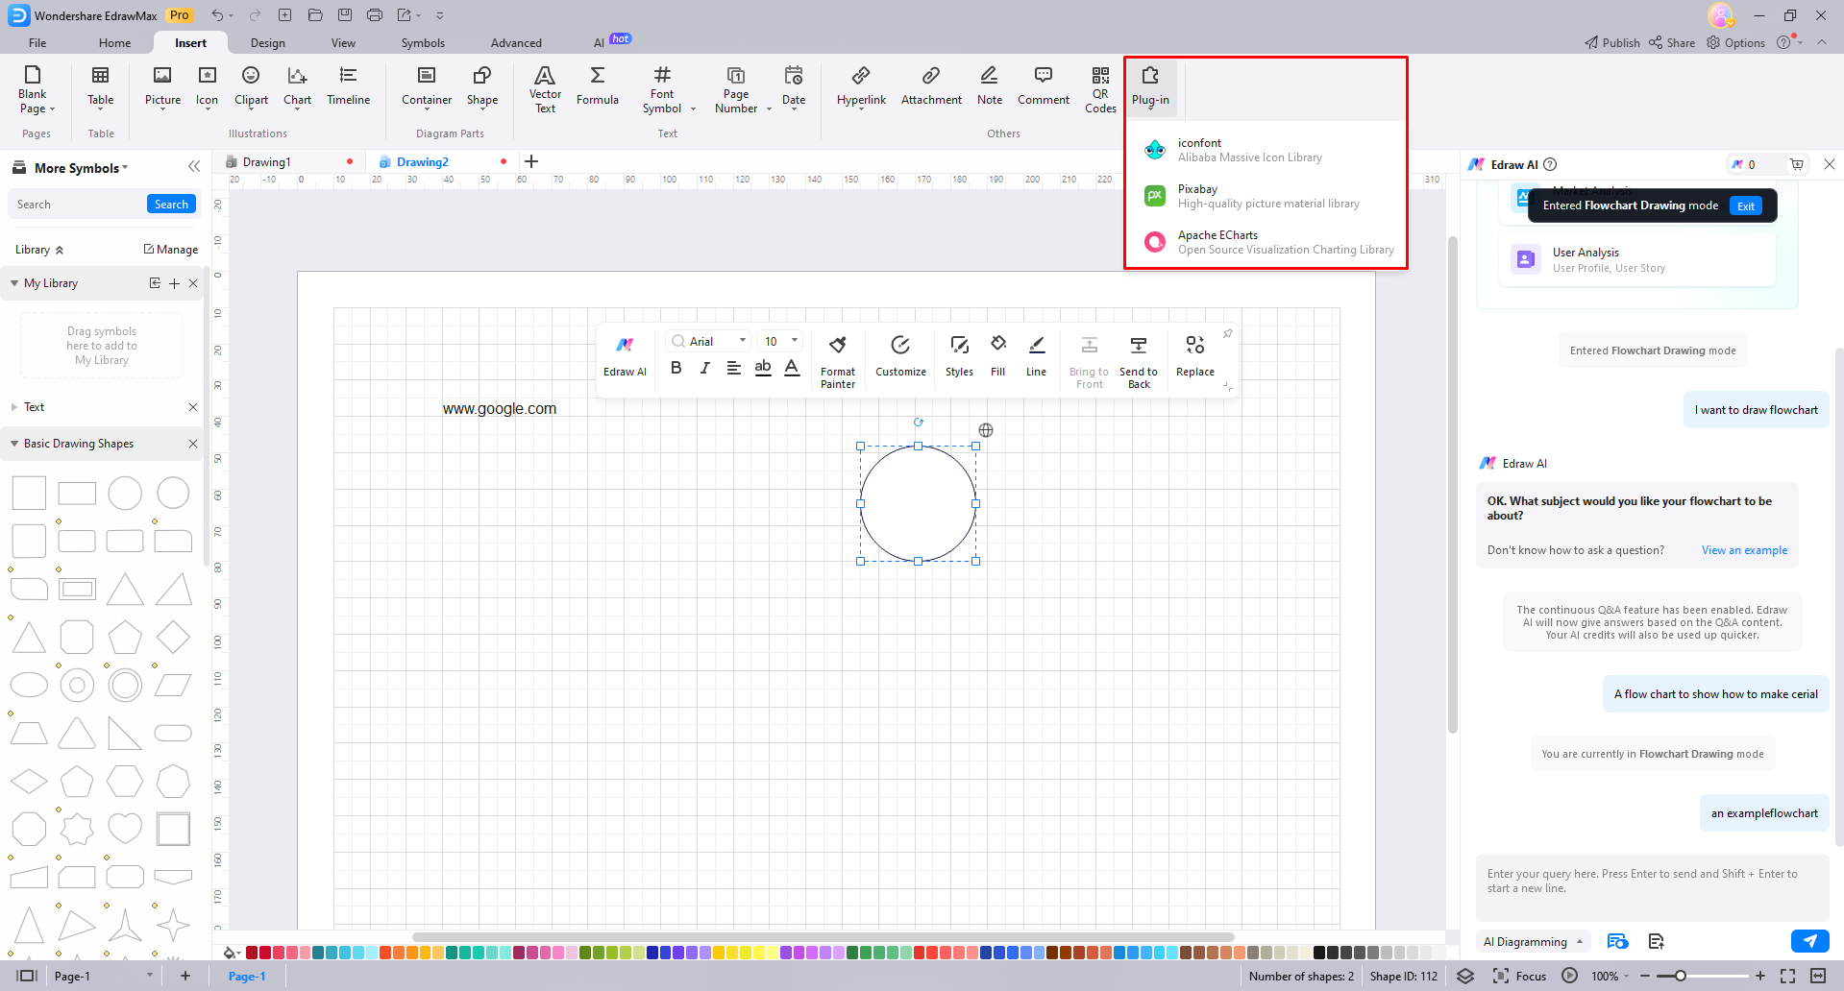
Task: Click Publish in the top bar
Action: click(x=1612, y=42)
